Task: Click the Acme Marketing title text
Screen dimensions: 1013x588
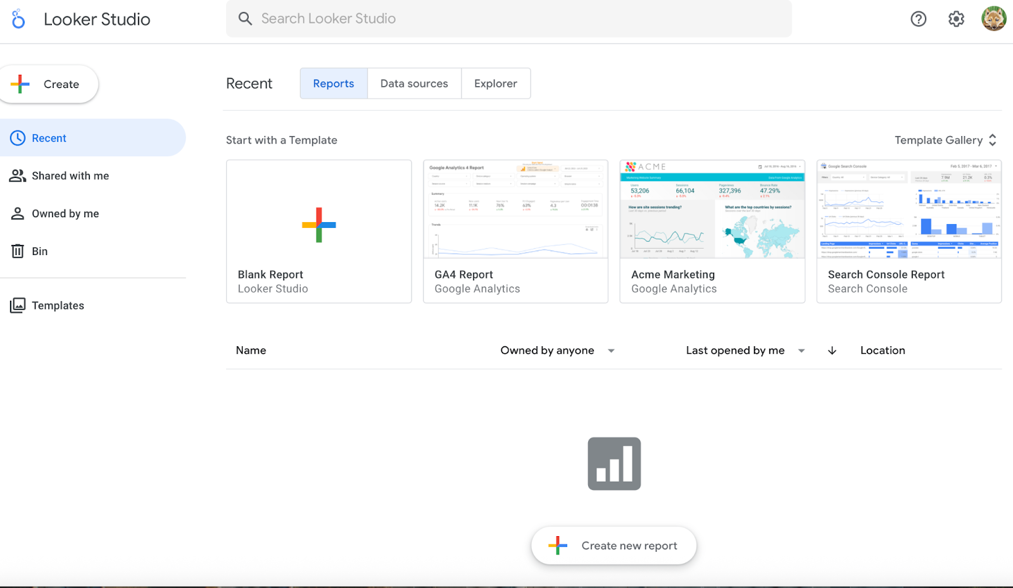Action: (673, 275)
